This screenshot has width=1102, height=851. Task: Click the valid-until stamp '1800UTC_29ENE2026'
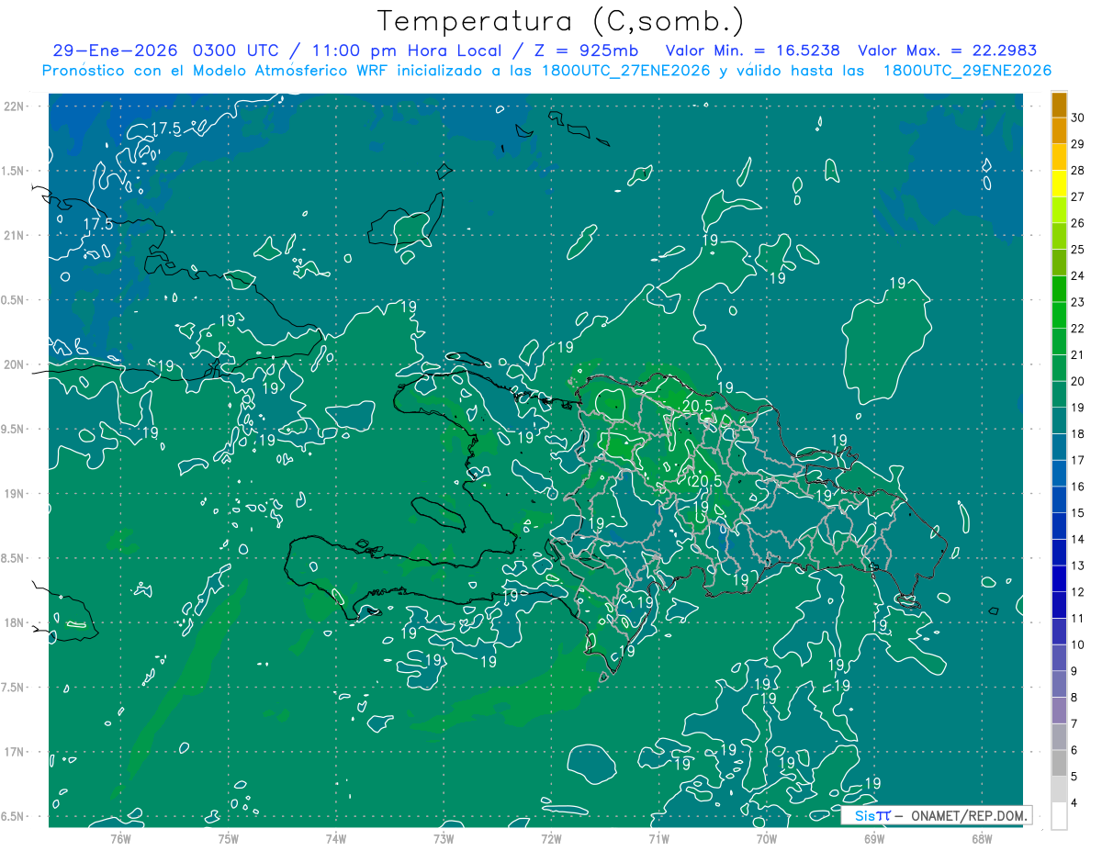(967, 71)
